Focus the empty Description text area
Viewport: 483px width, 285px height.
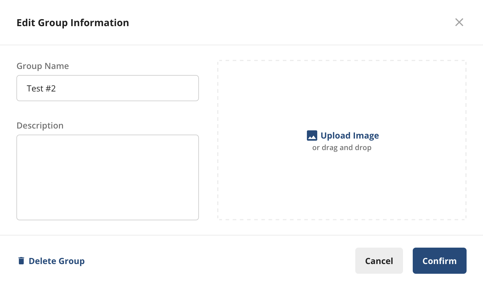click(x=108, y=177)
